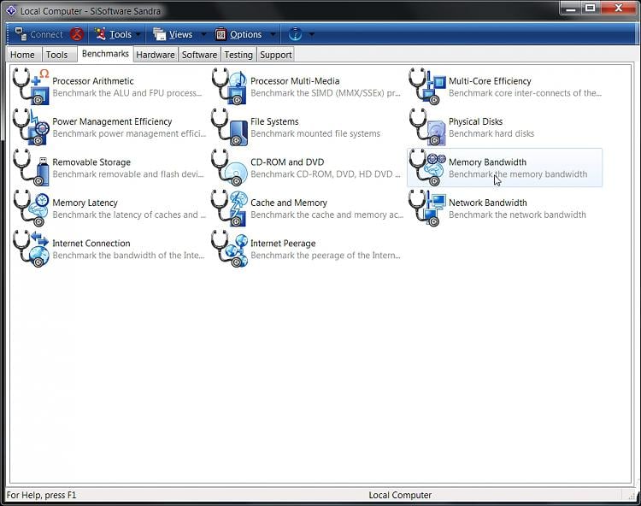641x506 pixels.
Task: Click 'Benchmark the memory bandwidth' description
Action: (518, 174)
